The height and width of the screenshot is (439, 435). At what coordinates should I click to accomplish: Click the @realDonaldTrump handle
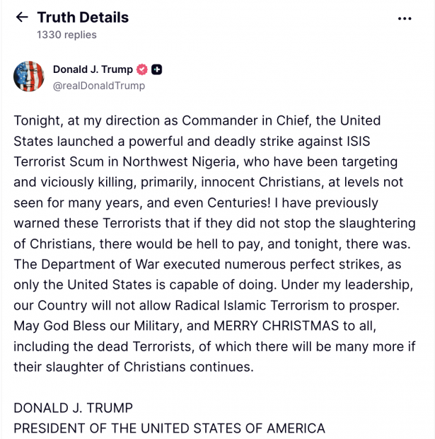[98, 86]
